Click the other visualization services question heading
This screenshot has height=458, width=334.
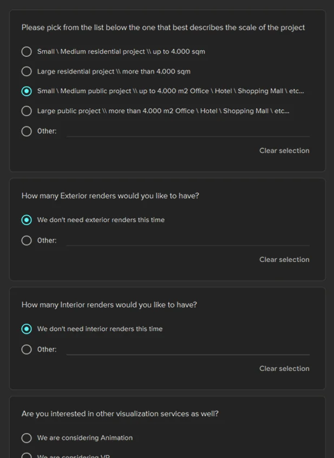click(120, 414)
